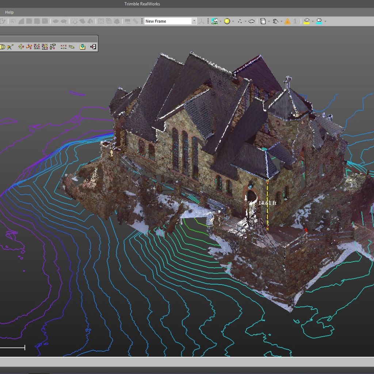
Task: Toggle the yellow sphere lighting icon
Action: (x=227, y=21)
